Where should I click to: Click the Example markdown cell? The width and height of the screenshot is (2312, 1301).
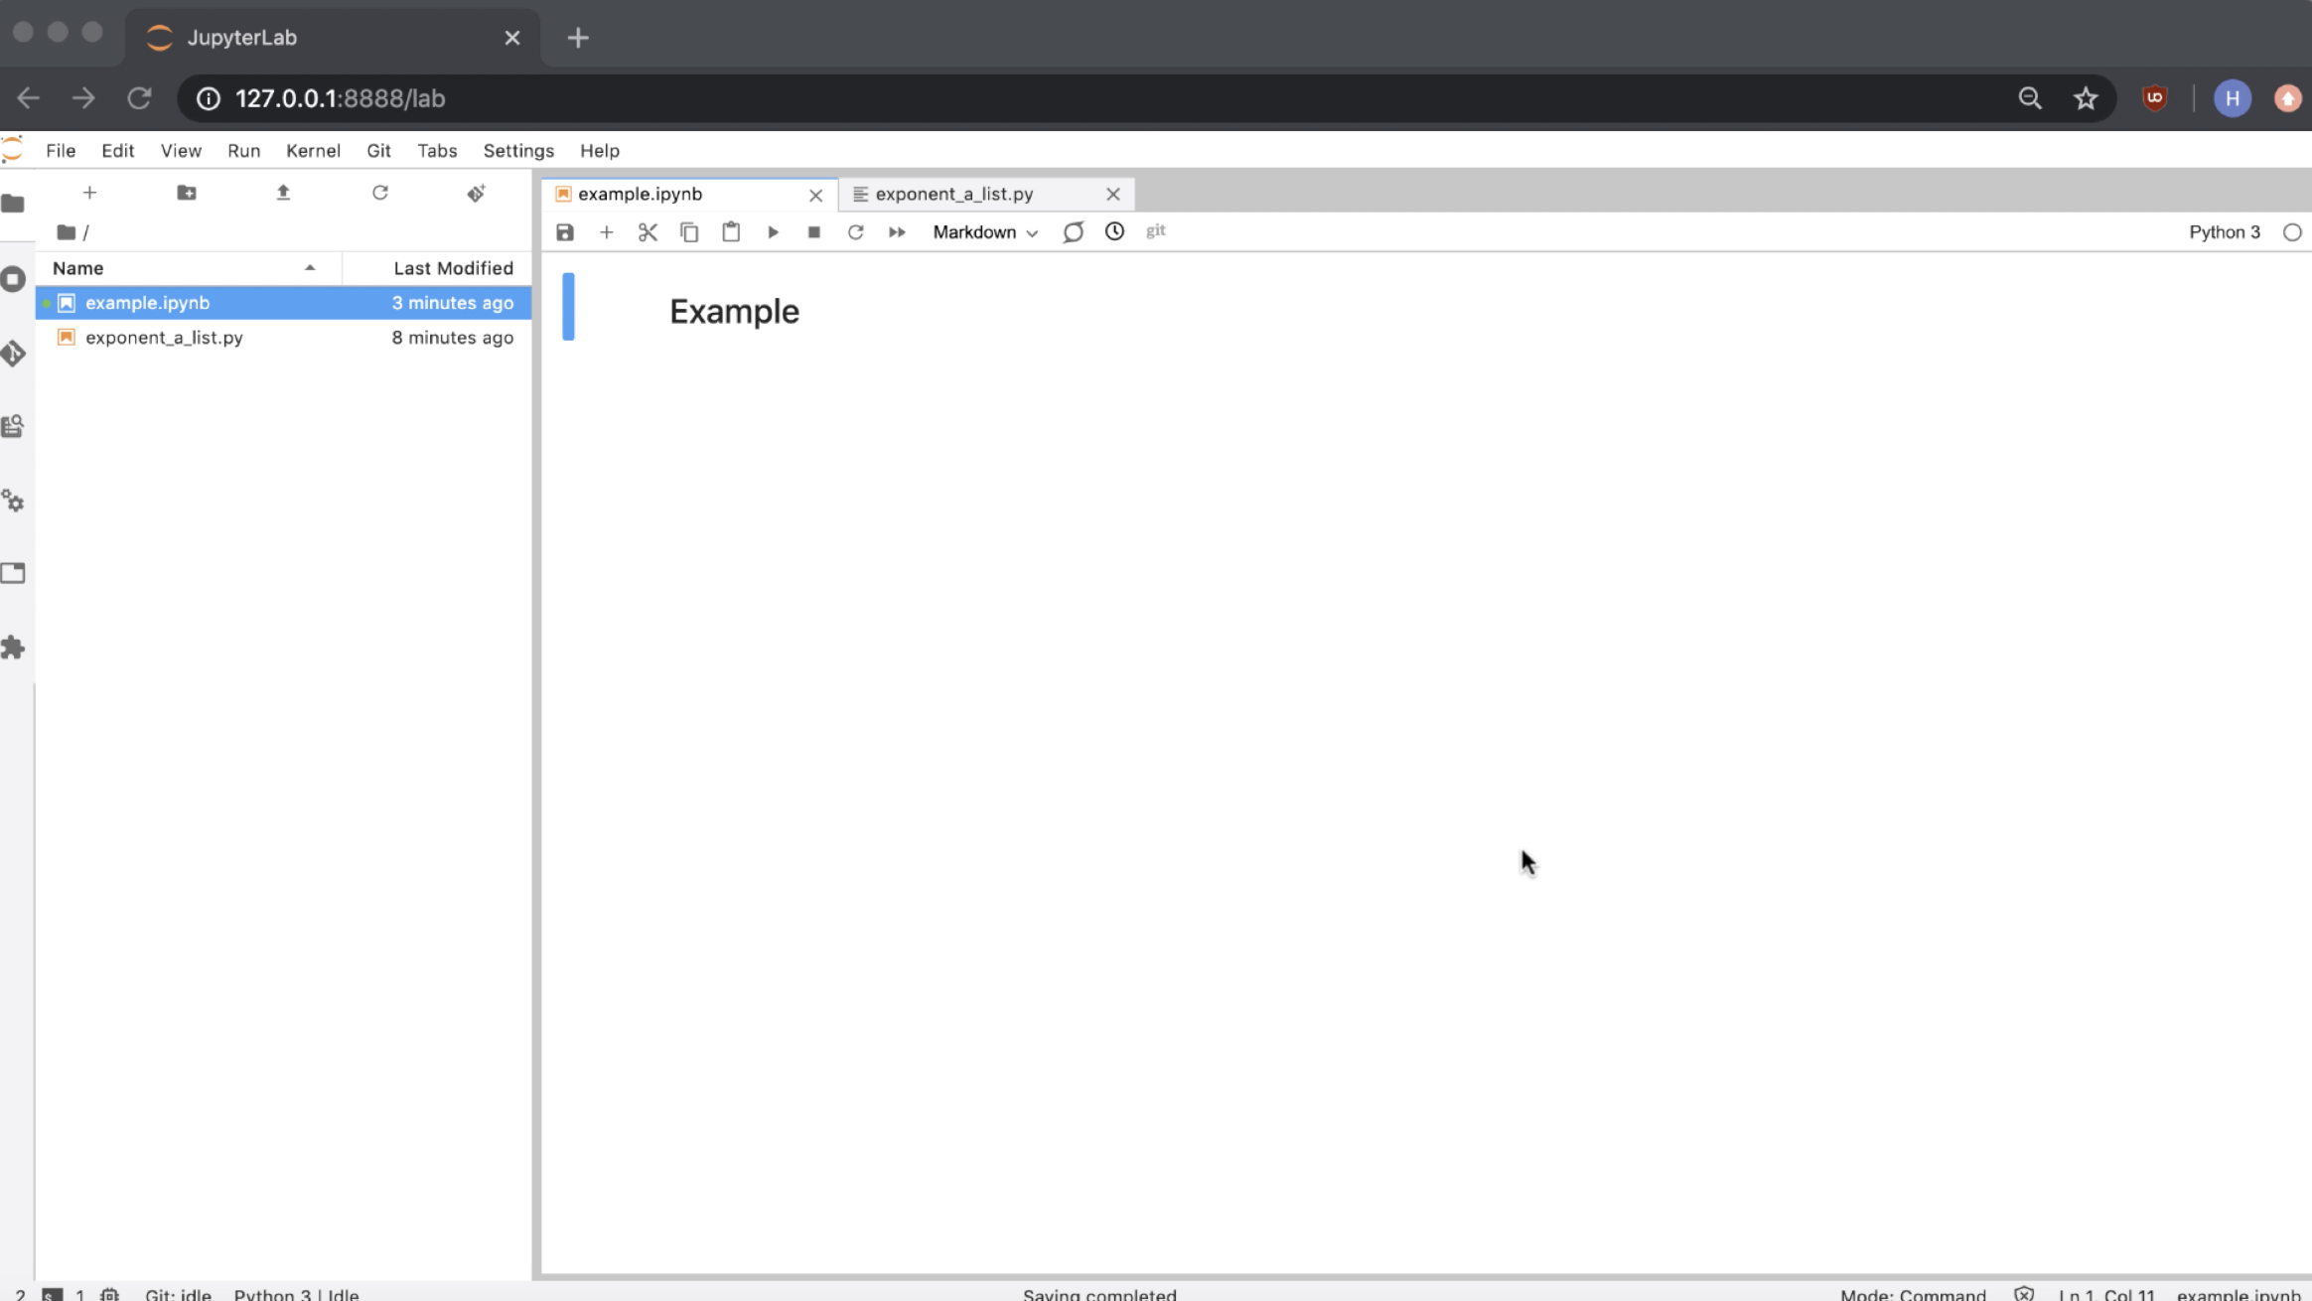734,312
